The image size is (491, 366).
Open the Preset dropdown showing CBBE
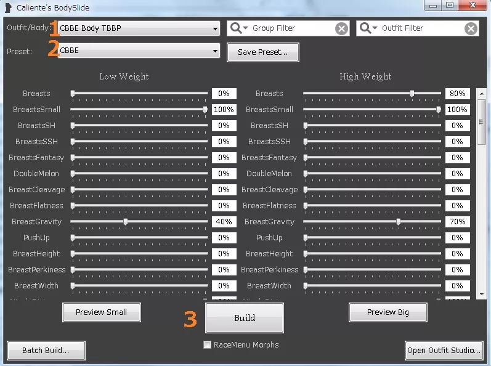[x=139, y=51]
